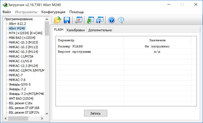Screen dimensions: 203x123
Task: Select BSL режим ST10F168 entry
Action: [x=24, y=108]
